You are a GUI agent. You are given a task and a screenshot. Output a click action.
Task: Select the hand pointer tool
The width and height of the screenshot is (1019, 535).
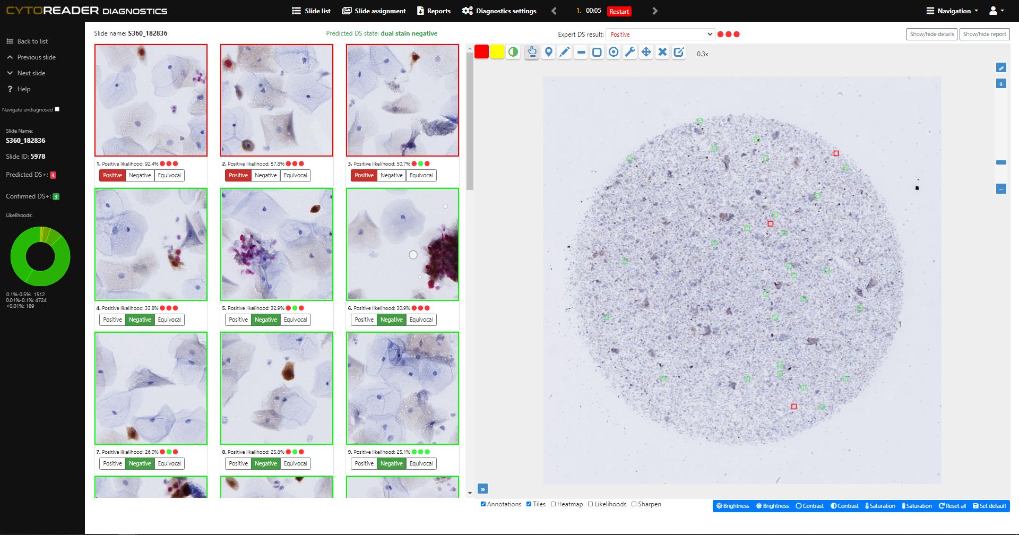(x=532, y=52)
